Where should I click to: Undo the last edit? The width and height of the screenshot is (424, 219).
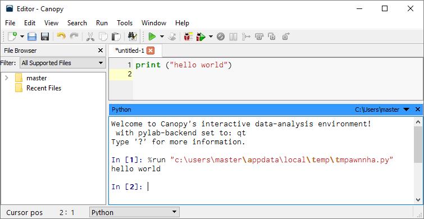tap(61, 36)
